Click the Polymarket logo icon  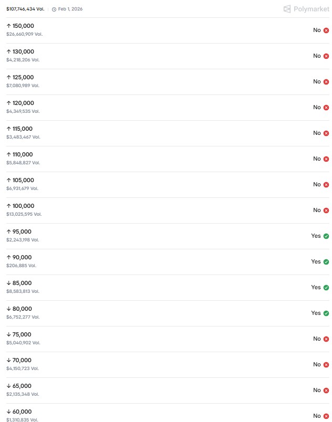click(x=287, y=9)
